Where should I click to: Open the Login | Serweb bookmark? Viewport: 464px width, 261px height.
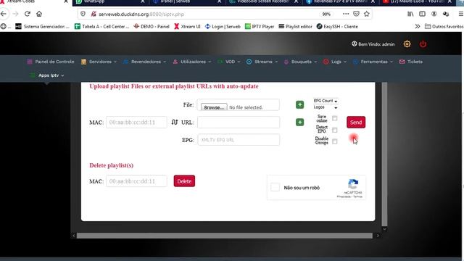223,26
